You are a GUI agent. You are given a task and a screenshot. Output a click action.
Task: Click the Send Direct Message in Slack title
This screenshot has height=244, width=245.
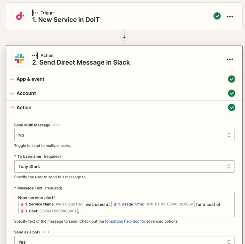tap(81, 62)
